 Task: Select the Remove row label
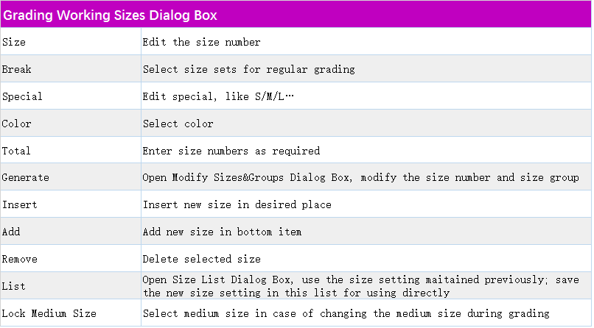tap(20, 259)
